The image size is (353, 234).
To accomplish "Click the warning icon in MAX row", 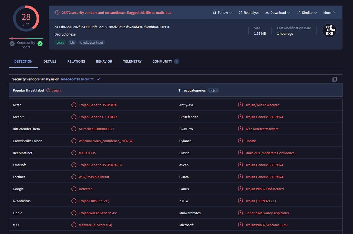I will (x=74, y=225).
